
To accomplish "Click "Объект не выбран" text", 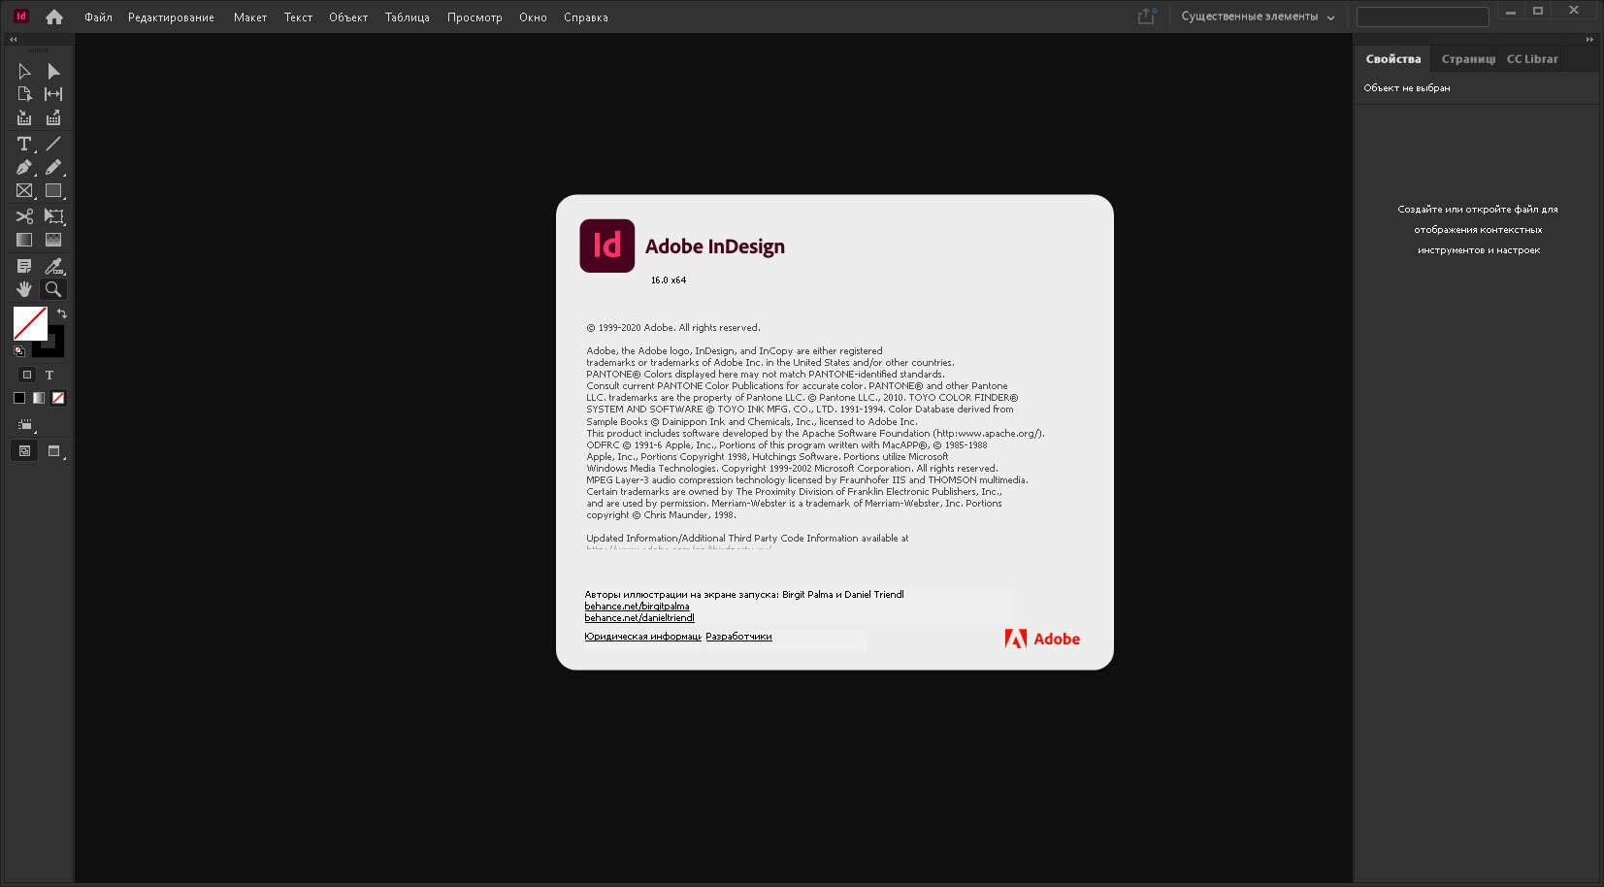I will (1407, 88).
